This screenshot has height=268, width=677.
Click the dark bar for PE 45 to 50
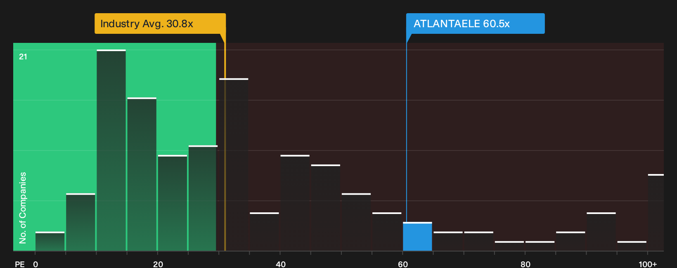[x=326, y=207]
